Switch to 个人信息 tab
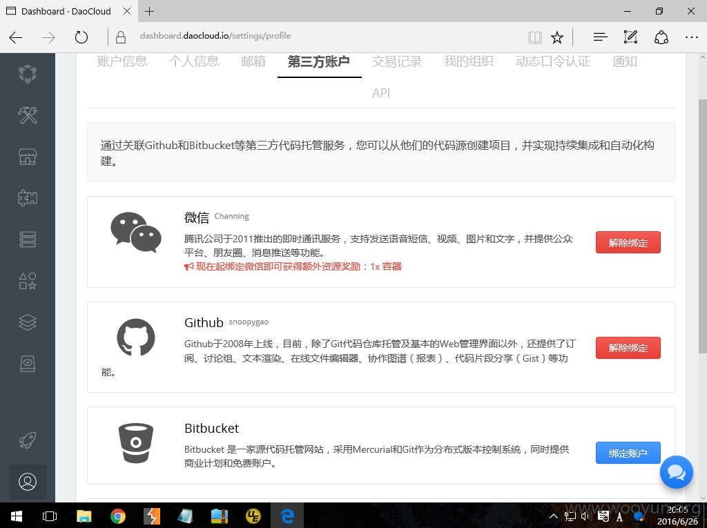The width and height of the screenshot is (707, 528). coord(194,61)
